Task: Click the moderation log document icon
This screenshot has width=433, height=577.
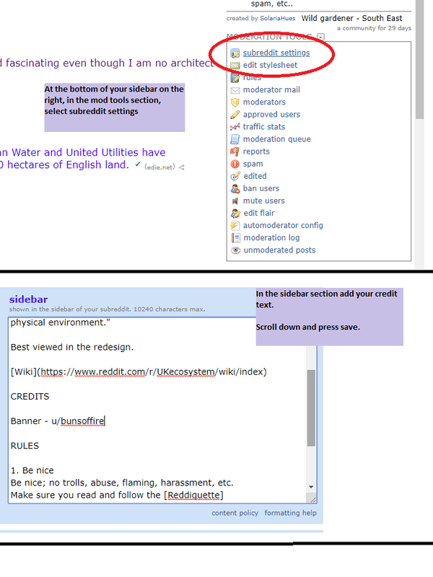Action: pyautogui.click(x=235, y=238)
